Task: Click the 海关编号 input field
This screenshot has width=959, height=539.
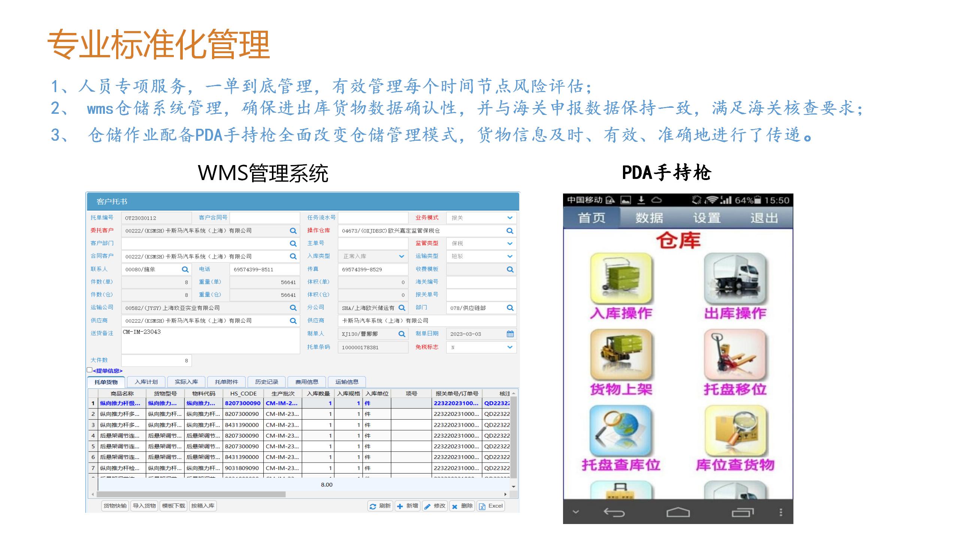Action: pos(481,282)
